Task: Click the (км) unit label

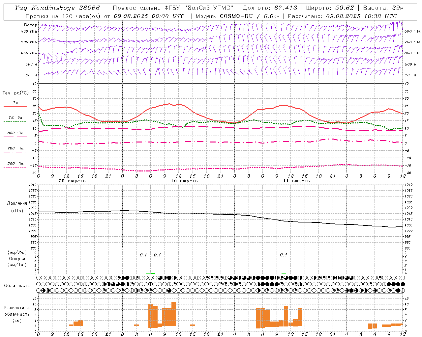Action: 17,320
